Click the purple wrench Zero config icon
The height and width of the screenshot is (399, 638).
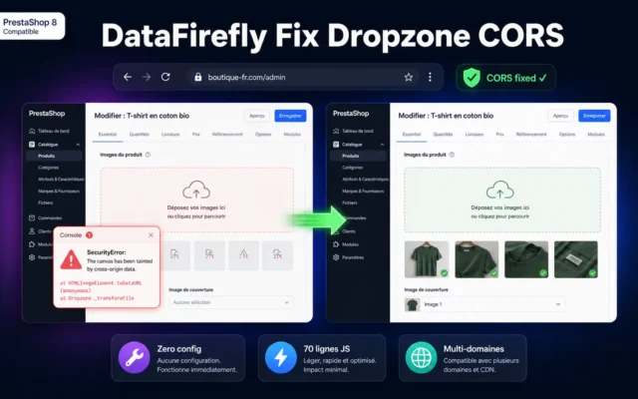[x=134, y=357]
